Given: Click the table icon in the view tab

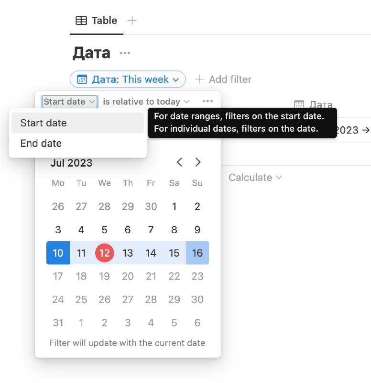Looking at the screenshot, I should coord(81,21).
